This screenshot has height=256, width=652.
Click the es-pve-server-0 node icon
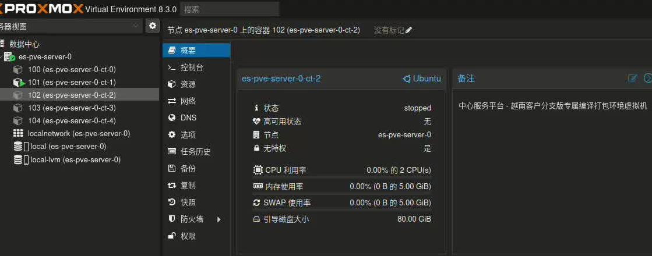tap(9, 57)
